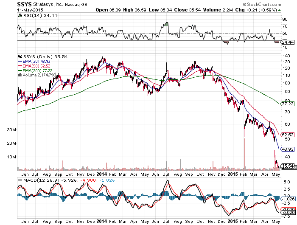Screen dimensions: 297x225
Task: Click the High 36.59 value
Action: pyautogui.click(x=134, y=10)
